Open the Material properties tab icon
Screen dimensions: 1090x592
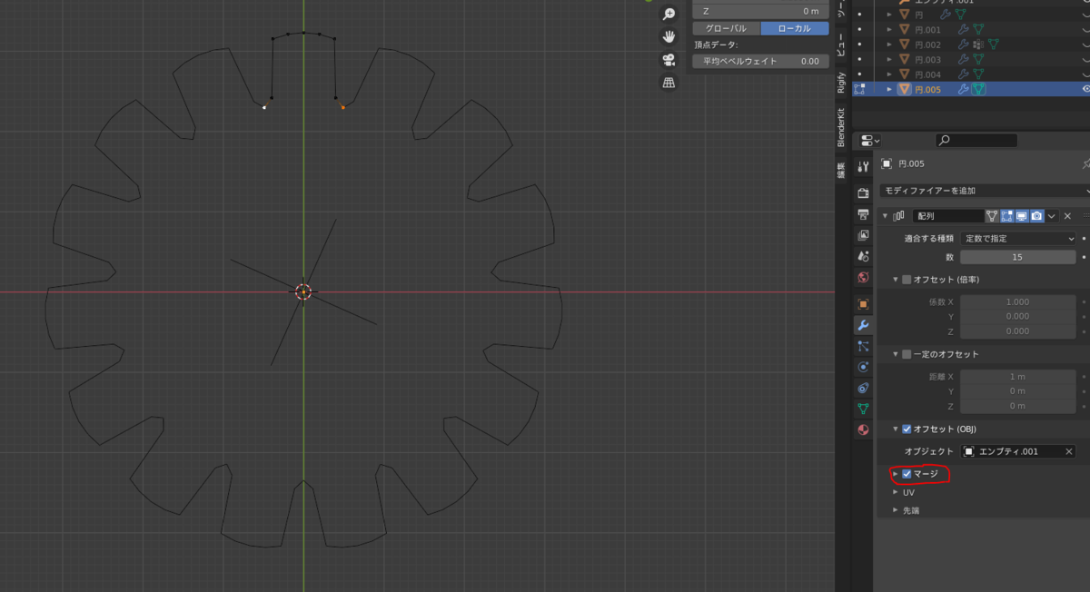pos(863,429)
